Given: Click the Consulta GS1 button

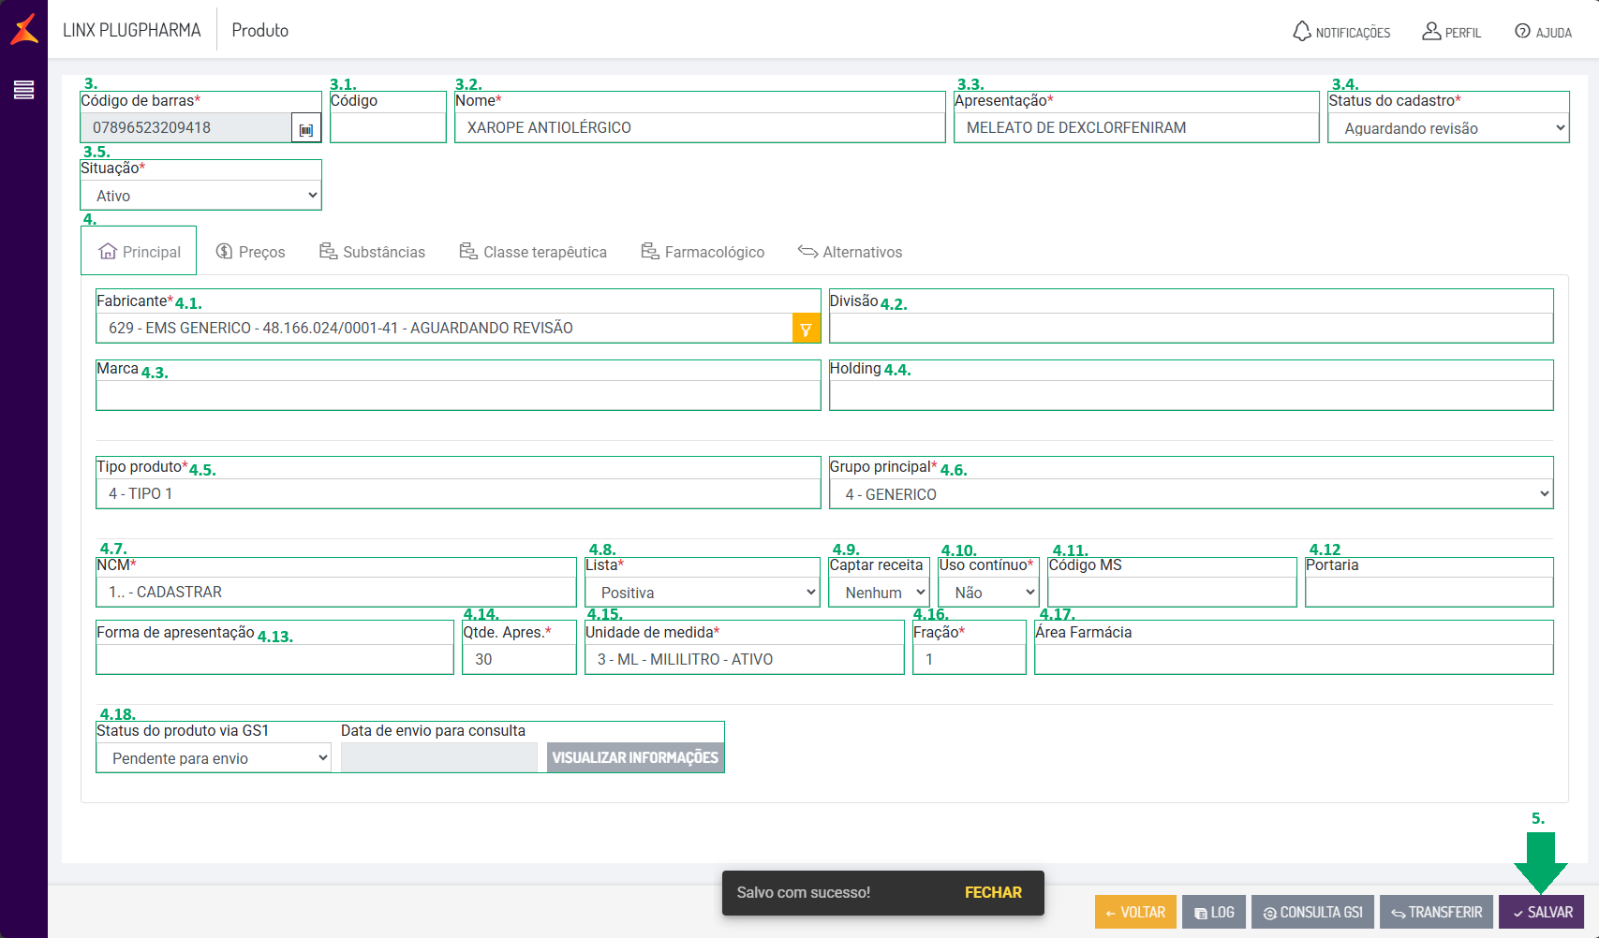Looking at the screenshot, I should click(x=1311, y=912).
